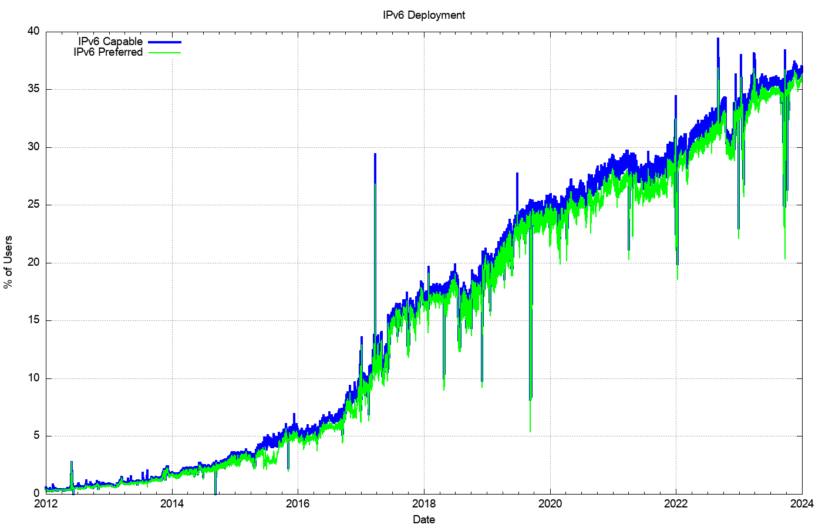This screenshot has height=528, width=822.
Task: Select the 2024 tick on the date axis
Action: 802,503
